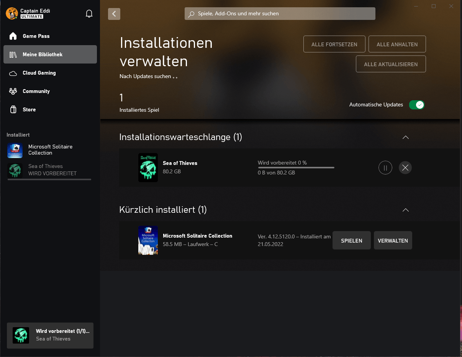462x357 pixels.
Task: Click the search magnifier icon
Action: click(191, 14)
